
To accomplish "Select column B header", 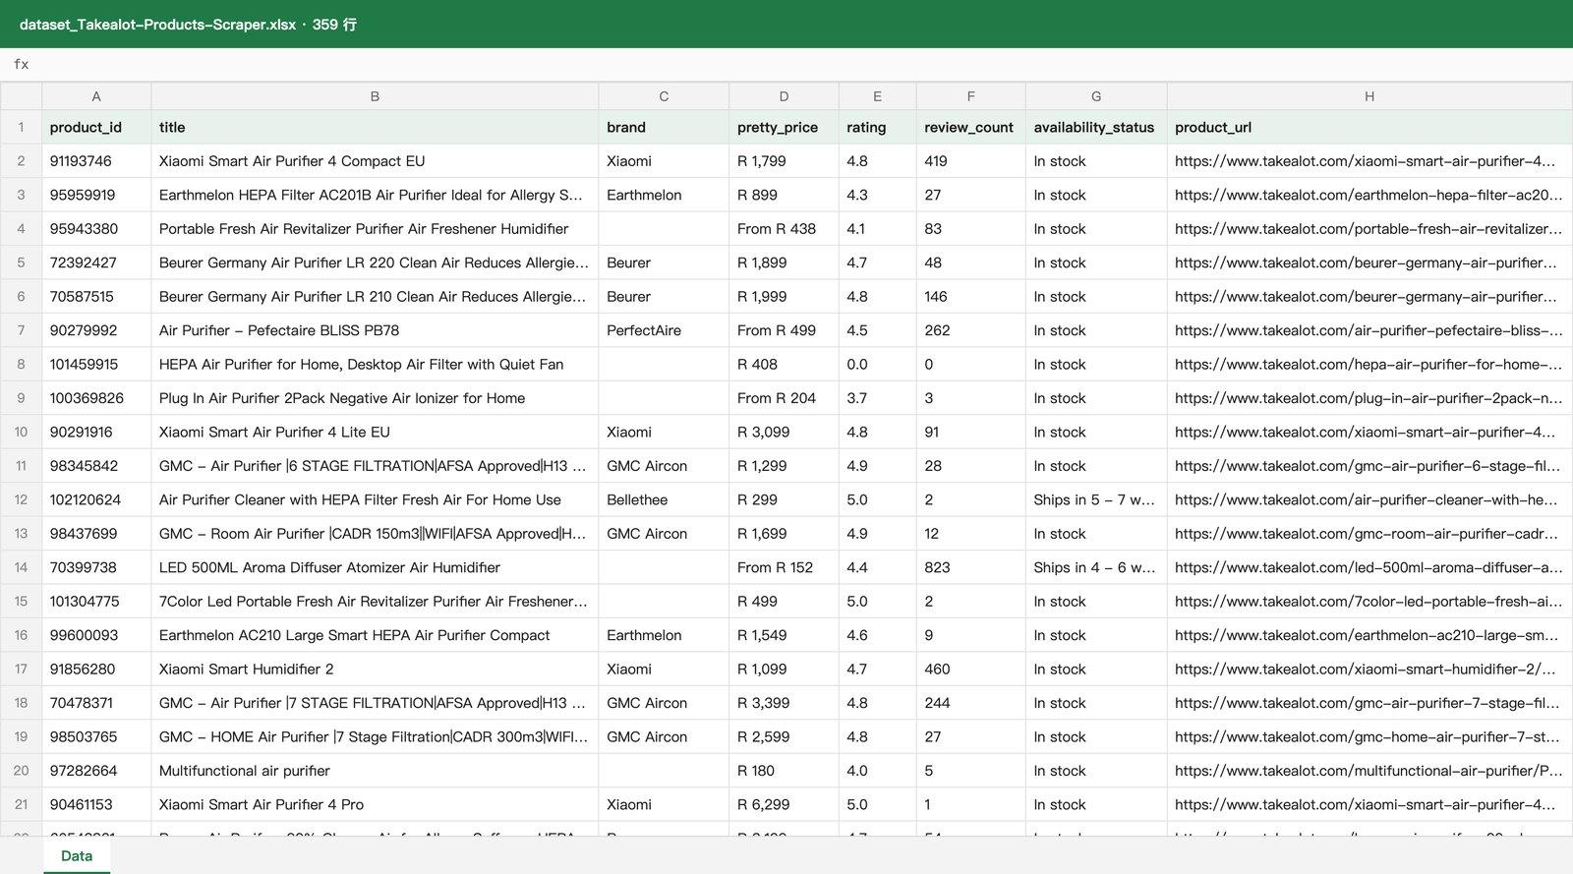I will pos(375,96).
